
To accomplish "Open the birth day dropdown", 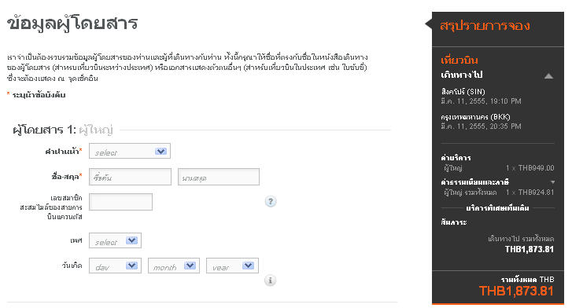I will coord(115,266).
